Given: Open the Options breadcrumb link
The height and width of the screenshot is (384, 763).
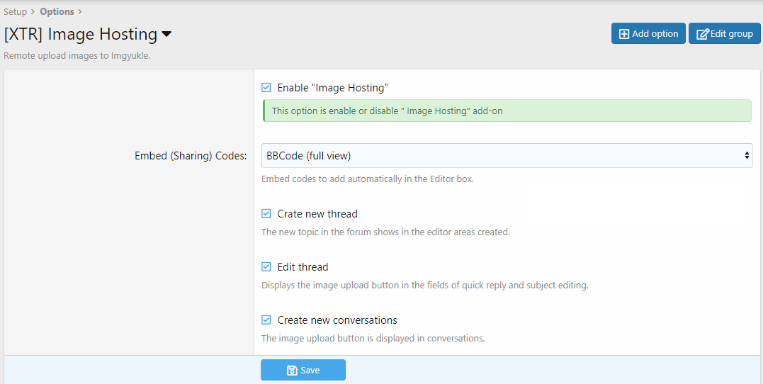Looking at the screenshot, I should (57, 11).
